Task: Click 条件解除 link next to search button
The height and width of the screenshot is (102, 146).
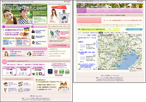Action: 94,35
